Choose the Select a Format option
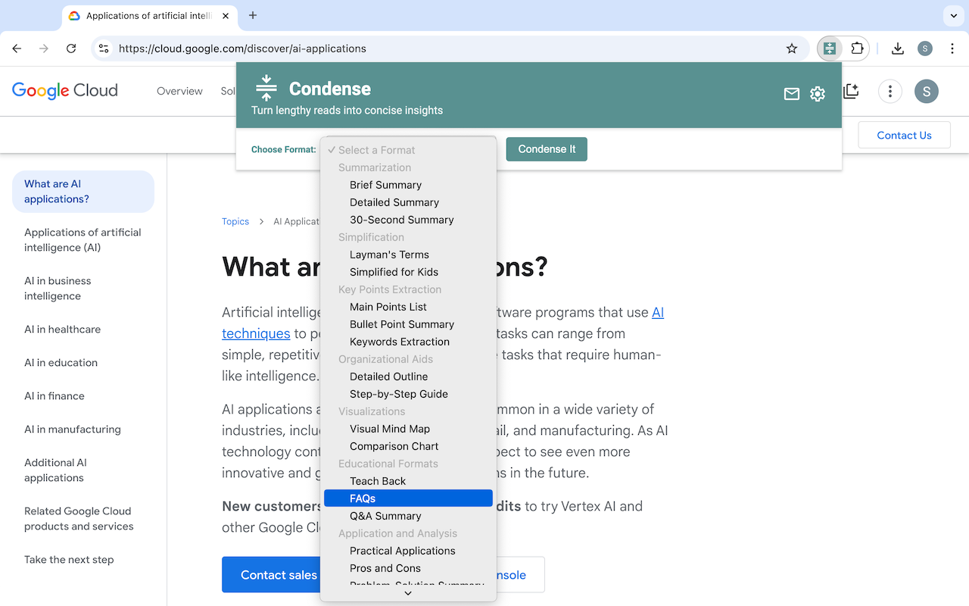The height and width of the screenshot is (606, 969). click(x=409, y=150)
